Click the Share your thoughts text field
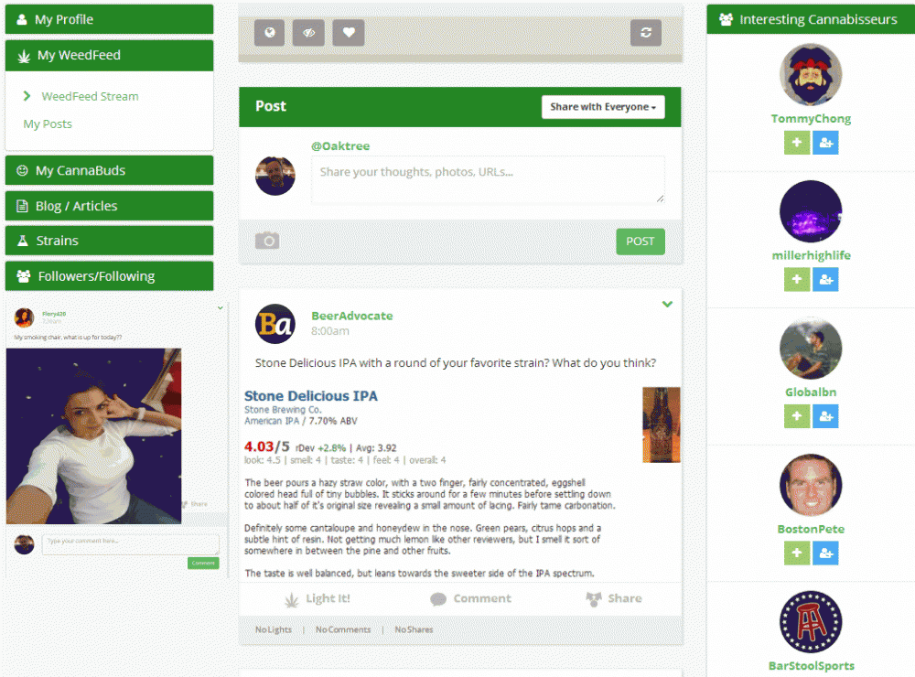The image size is (915, 677). tap(488, 179)
